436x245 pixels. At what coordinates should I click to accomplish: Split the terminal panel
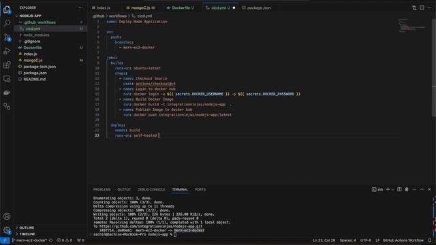[399, 189]
